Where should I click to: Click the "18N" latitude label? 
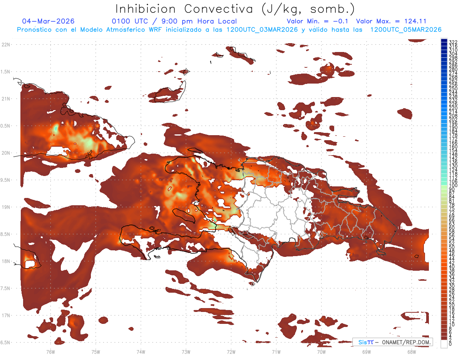[6, 261]
